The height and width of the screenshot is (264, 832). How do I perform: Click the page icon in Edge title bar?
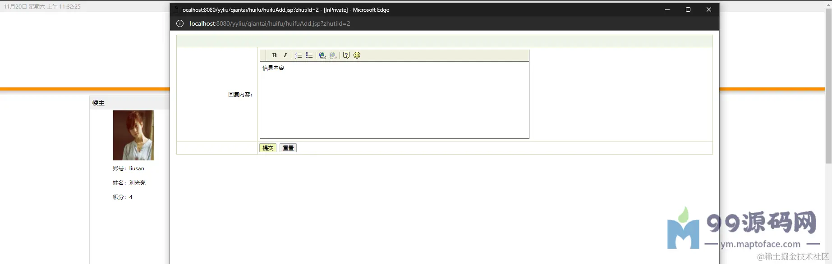176,9
